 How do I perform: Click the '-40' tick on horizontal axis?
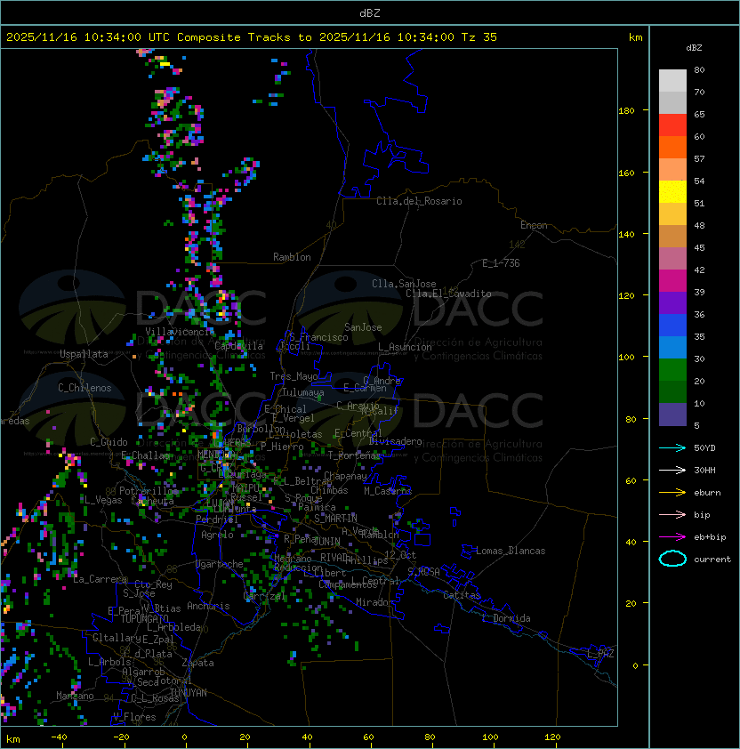coord(59,737)
